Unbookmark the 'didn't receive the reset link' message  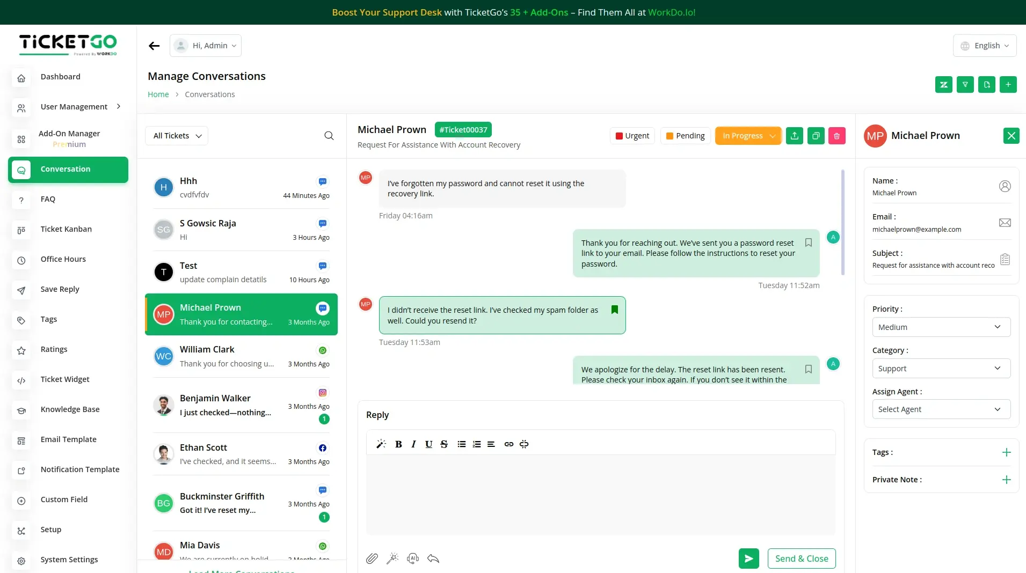tap(615, 310)
